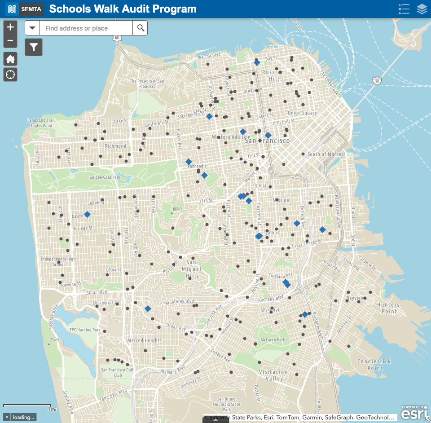Open the search source dropdown
The width and height of the screenshot is (431, 423).
(32, 28)
